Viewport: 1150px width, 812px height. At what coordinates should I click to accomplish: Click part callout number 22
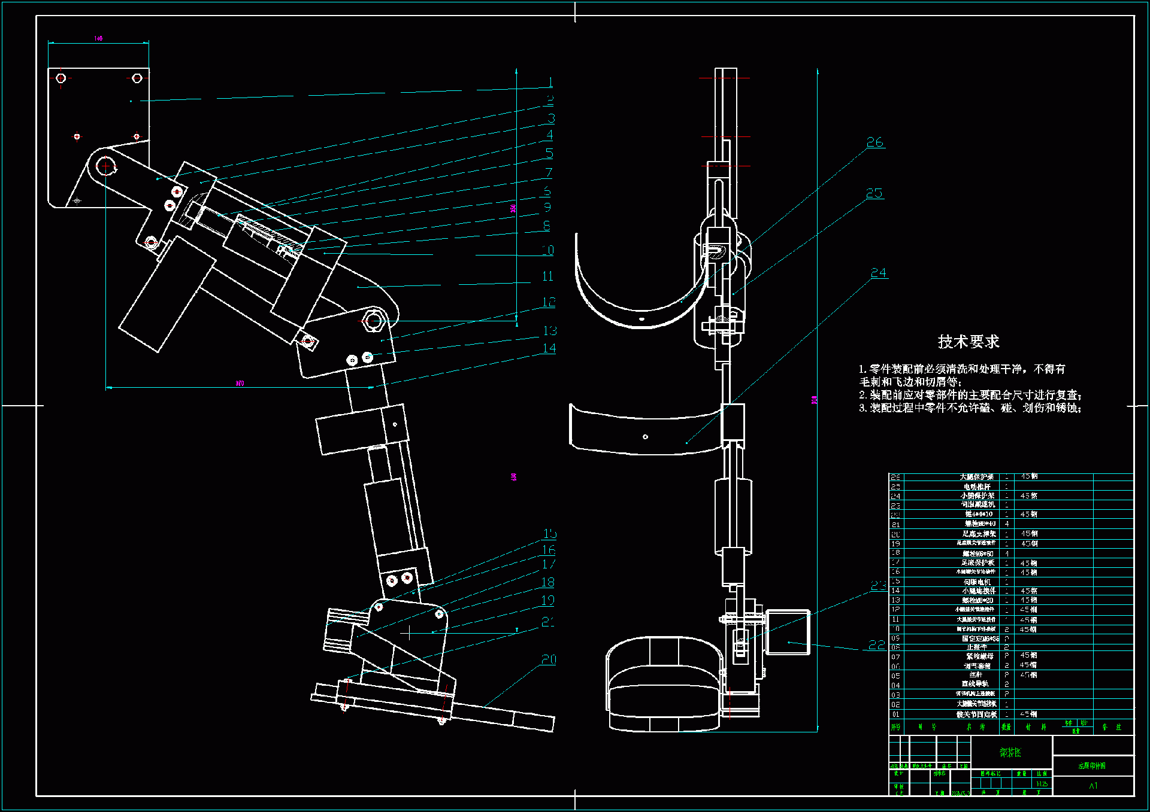tap(876, 645)
